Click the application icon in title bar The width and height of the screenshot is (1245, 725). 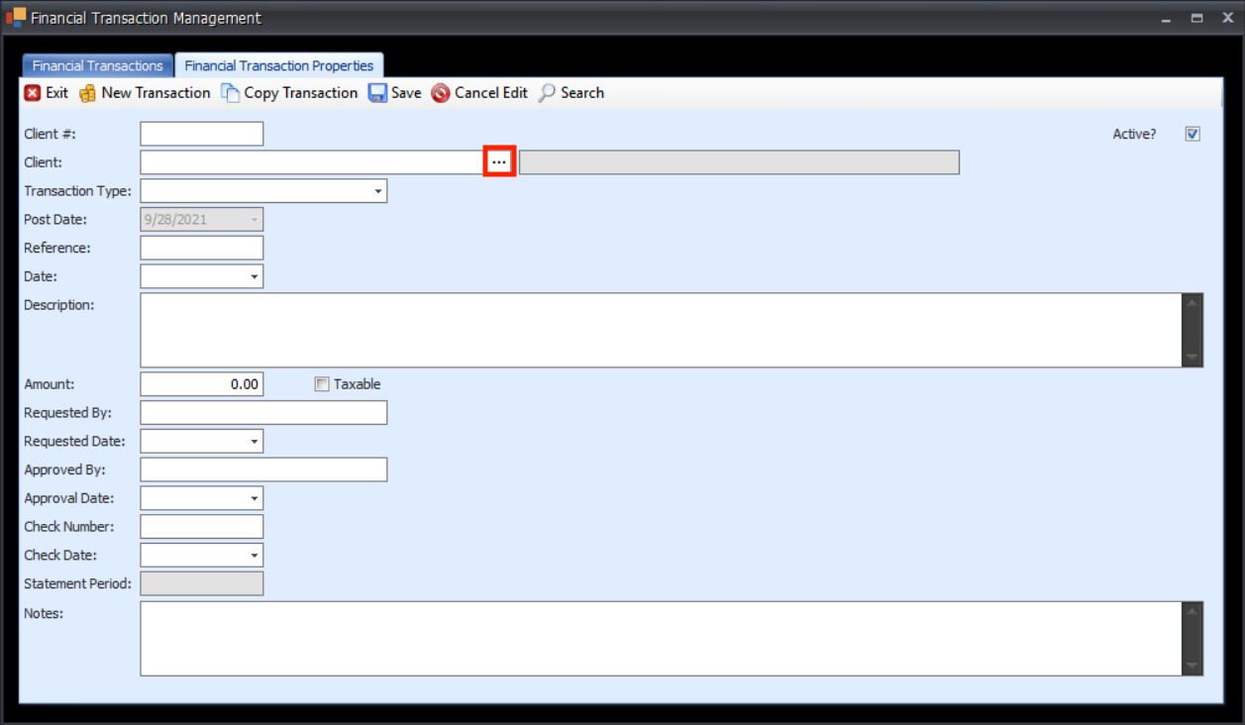coord(15,18)
